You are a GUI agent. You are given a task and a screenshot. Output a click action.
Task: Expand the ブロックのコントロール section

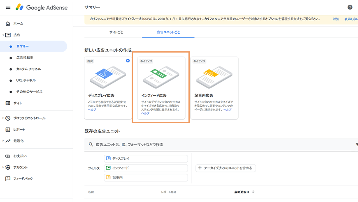tap(3, 118)
